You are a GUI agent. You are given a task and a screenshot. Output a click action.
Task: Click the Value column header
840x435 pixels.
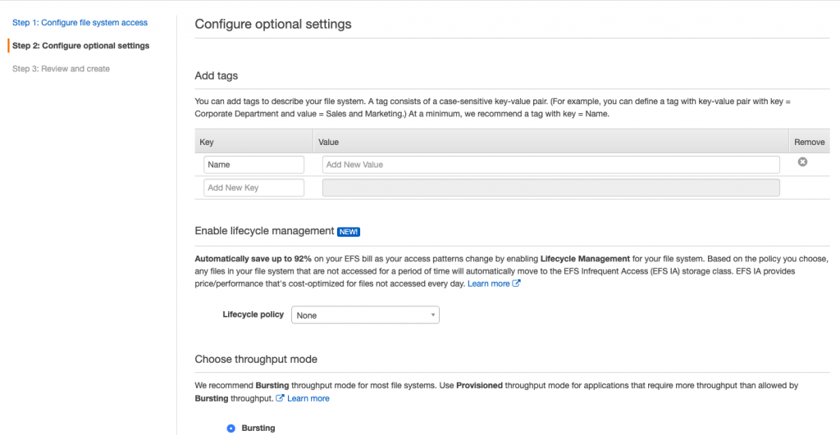tap(329, 143)
